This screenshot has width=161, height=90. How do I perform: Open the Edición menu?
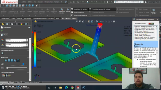coord(30,2)
